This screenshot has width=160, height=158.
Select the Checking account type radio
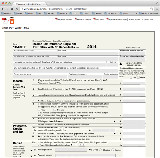click(100, 150)
